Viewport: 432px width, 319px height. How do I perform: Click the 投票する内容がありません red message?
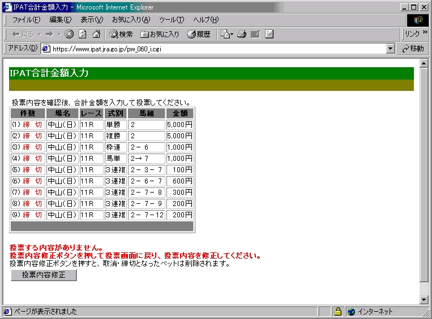click(x=57, y=247)
